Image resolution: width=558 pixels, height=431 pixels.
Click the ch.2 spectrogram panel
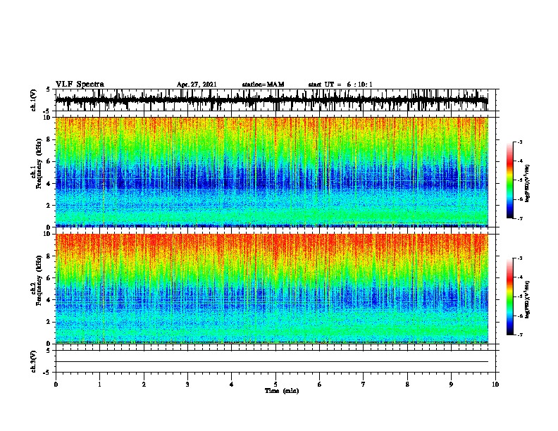pos(272,289)
